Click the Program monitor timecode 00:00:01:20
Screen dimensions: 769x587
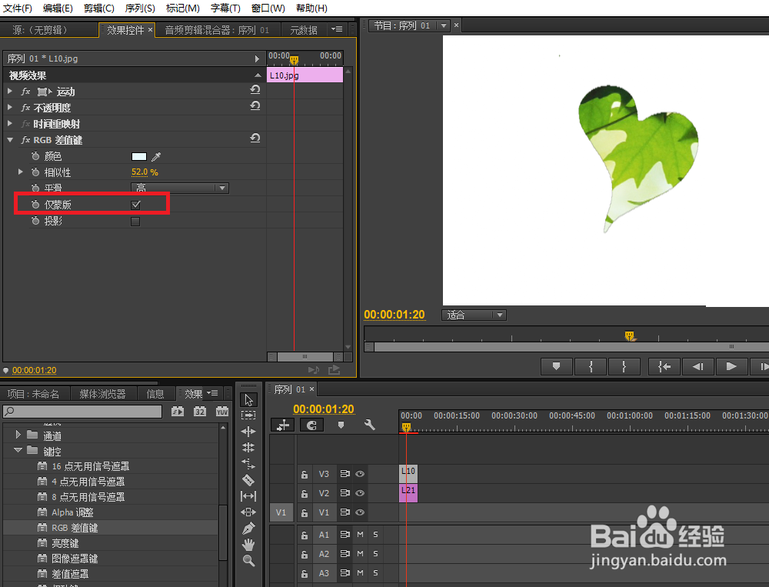coord(394,315)
